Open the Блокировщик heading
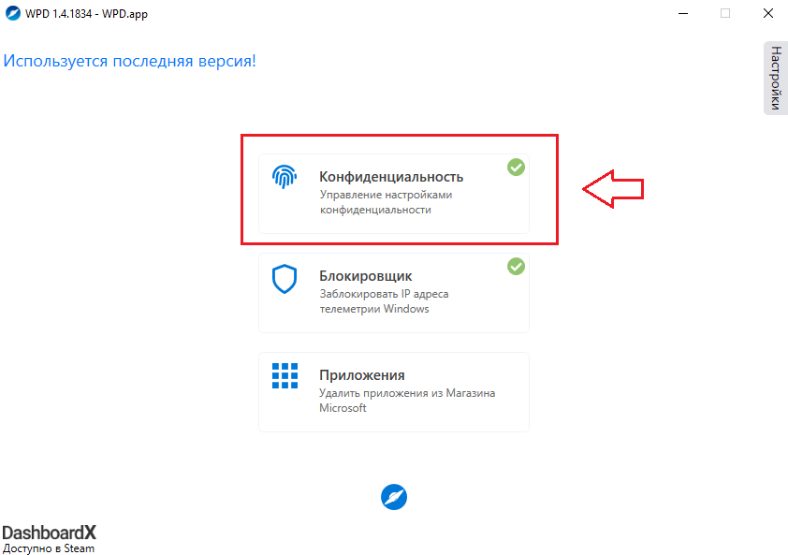Image resolution: width=788 pixels, height=555 pixels. [365, 276]
